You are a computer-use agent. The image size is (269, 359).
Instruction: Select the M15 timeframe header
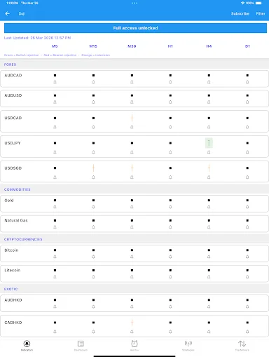(x=93, y=46)
